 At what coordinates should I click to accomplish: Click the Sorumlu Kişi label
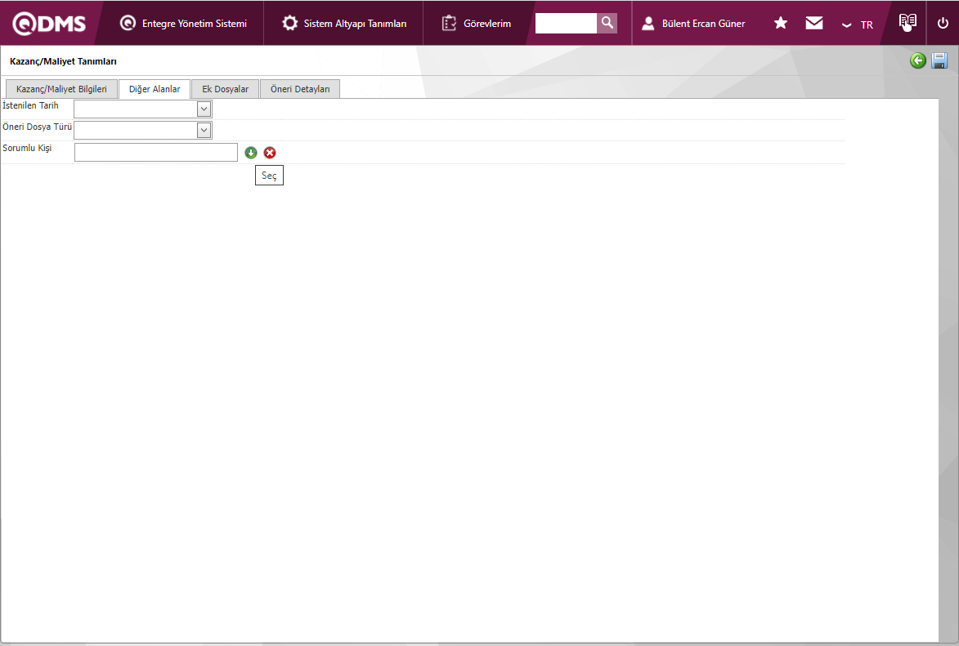point(27,149)
